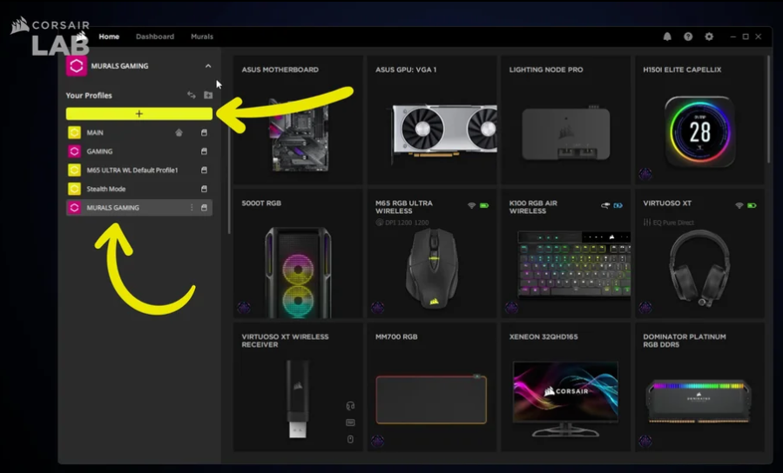
Task: Open the H150i Elite Capellix cooler image
Action: 699,132
